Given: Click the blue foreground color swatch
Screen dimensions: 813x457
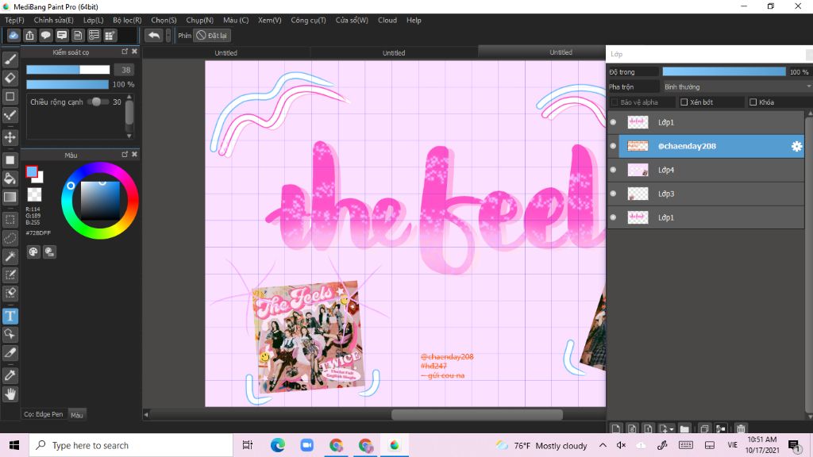Looking at the screenshot, I should point(32,172).
